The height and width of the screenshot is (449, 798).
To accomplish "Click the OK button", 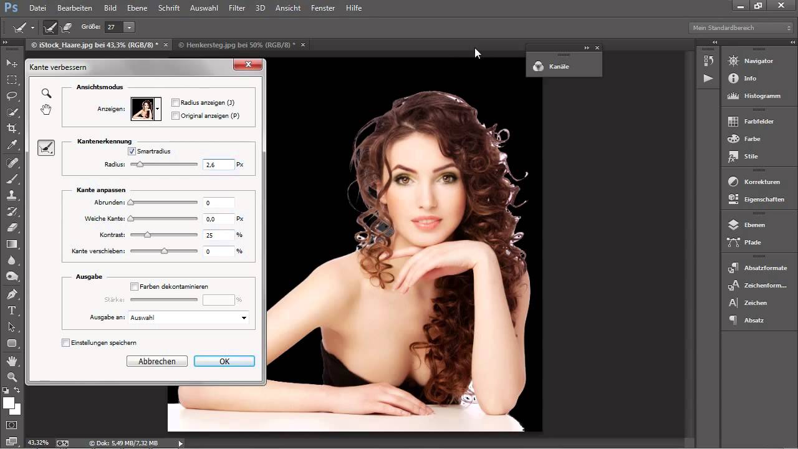I will (x=224, y=361).
